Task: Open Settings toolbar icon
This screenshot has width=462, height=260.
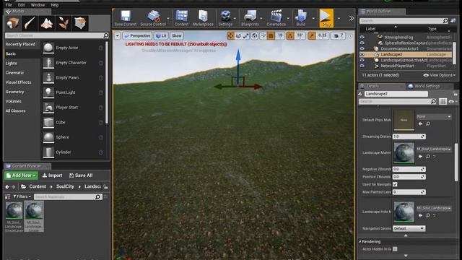Action: tap(226, 18)
